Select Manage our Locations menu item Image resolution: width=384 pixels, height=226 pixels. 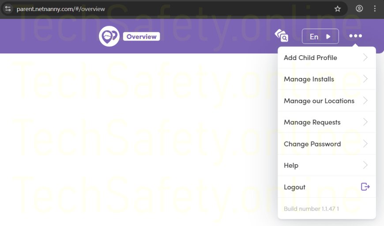point(319,101)
